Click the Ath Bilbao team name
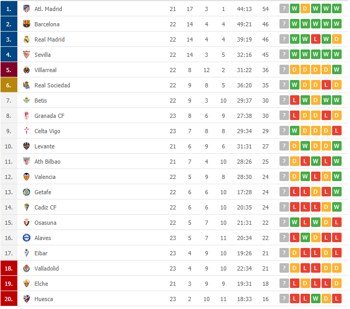350x309 pixels. [47, 162]
